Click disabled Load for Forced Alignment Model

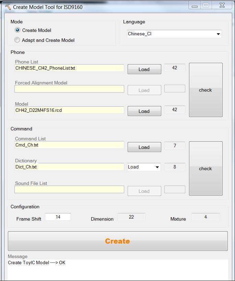point(144,90)
